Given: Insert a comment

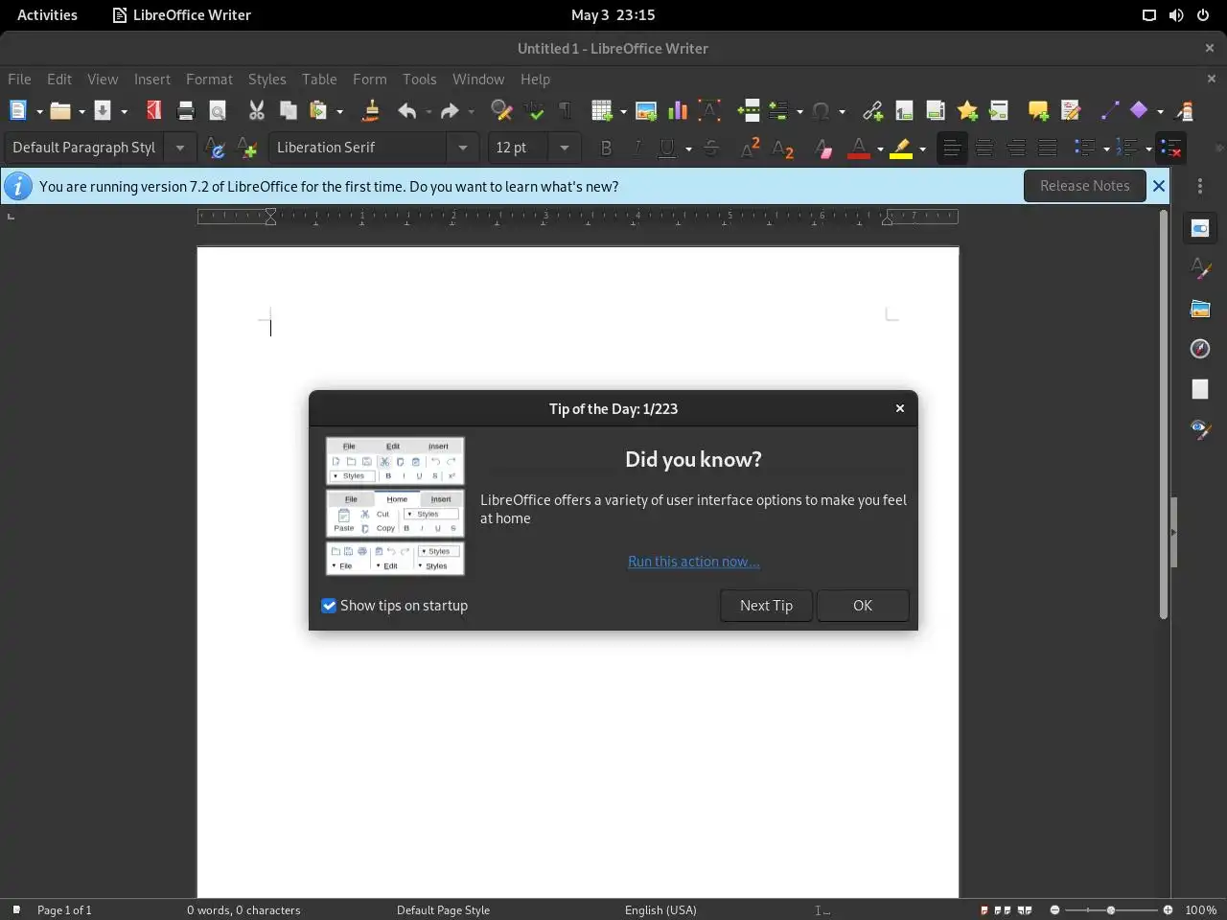Looking at the screenshot, I should pyautogui.click(x=1038, y=111).
